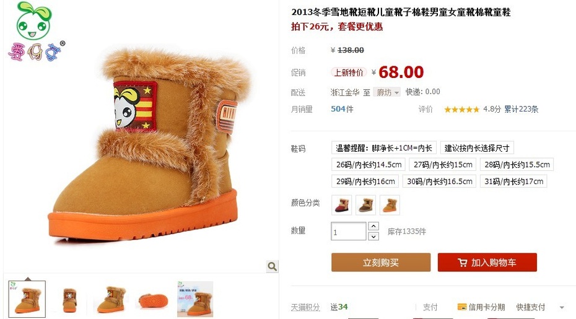Click the five-star rating icons

(462, 109)
